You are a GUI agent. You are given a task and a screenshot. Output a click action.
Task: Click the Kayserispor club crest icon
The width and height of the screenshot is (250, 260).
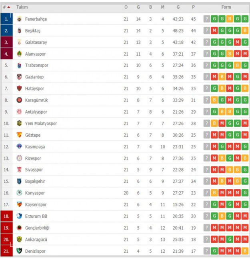click(x=19, y=205)
